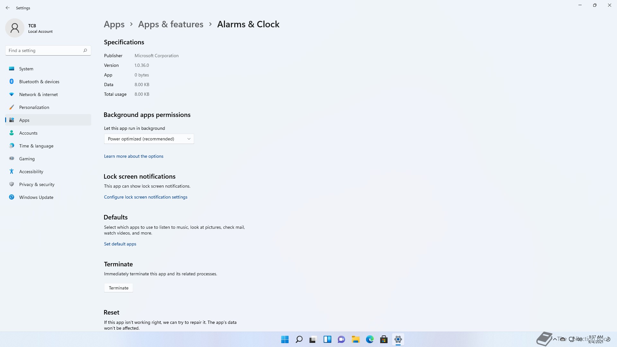The height and width of the screenshot is (347, 617).
Task: Click Learn more about the options link
Action: pos(134,156)
